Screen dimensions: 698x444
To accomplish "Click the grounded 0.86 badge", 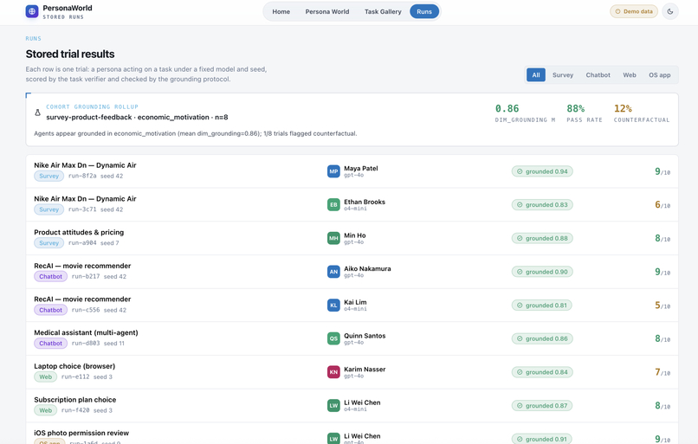I will coord(542,338).
